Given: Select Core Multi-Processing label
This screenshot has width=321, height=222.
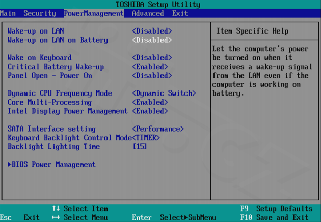Looking at the screenshot, I should pos(50,102).
